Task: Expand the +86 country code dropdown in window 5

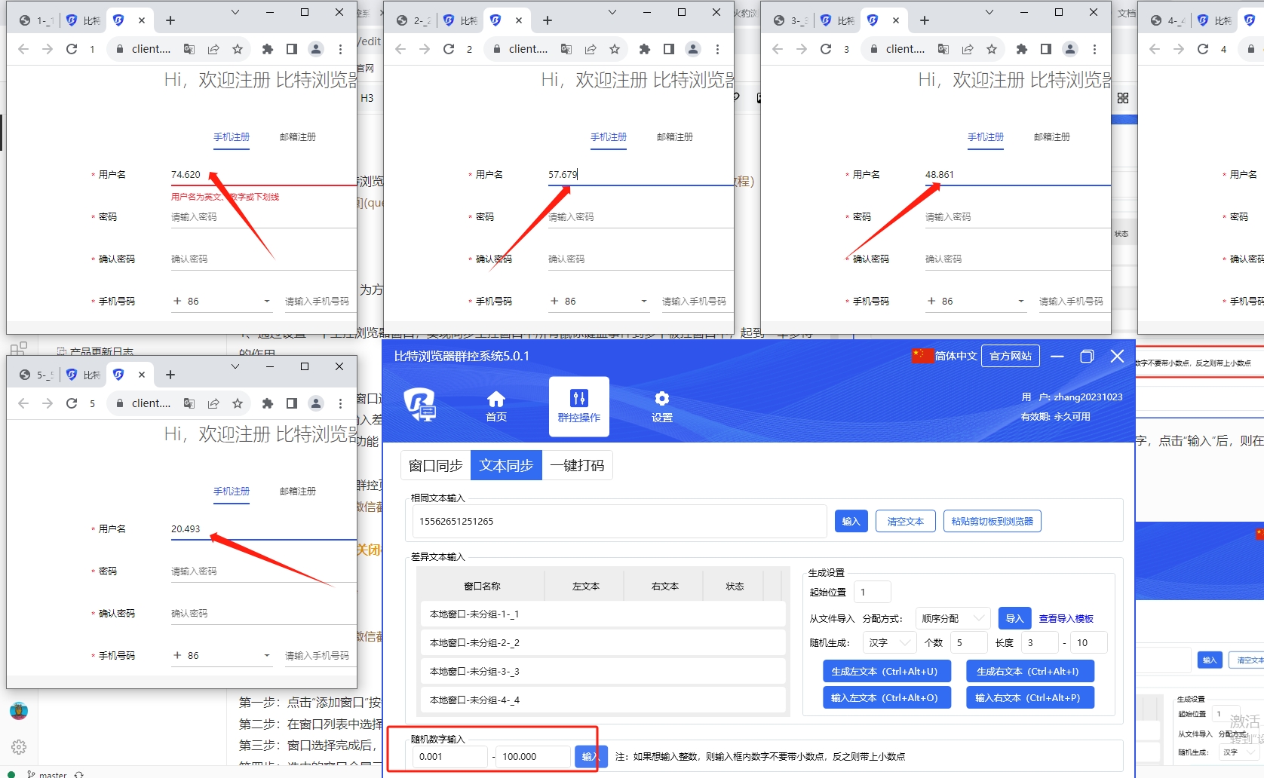Action: coord(221,655)
